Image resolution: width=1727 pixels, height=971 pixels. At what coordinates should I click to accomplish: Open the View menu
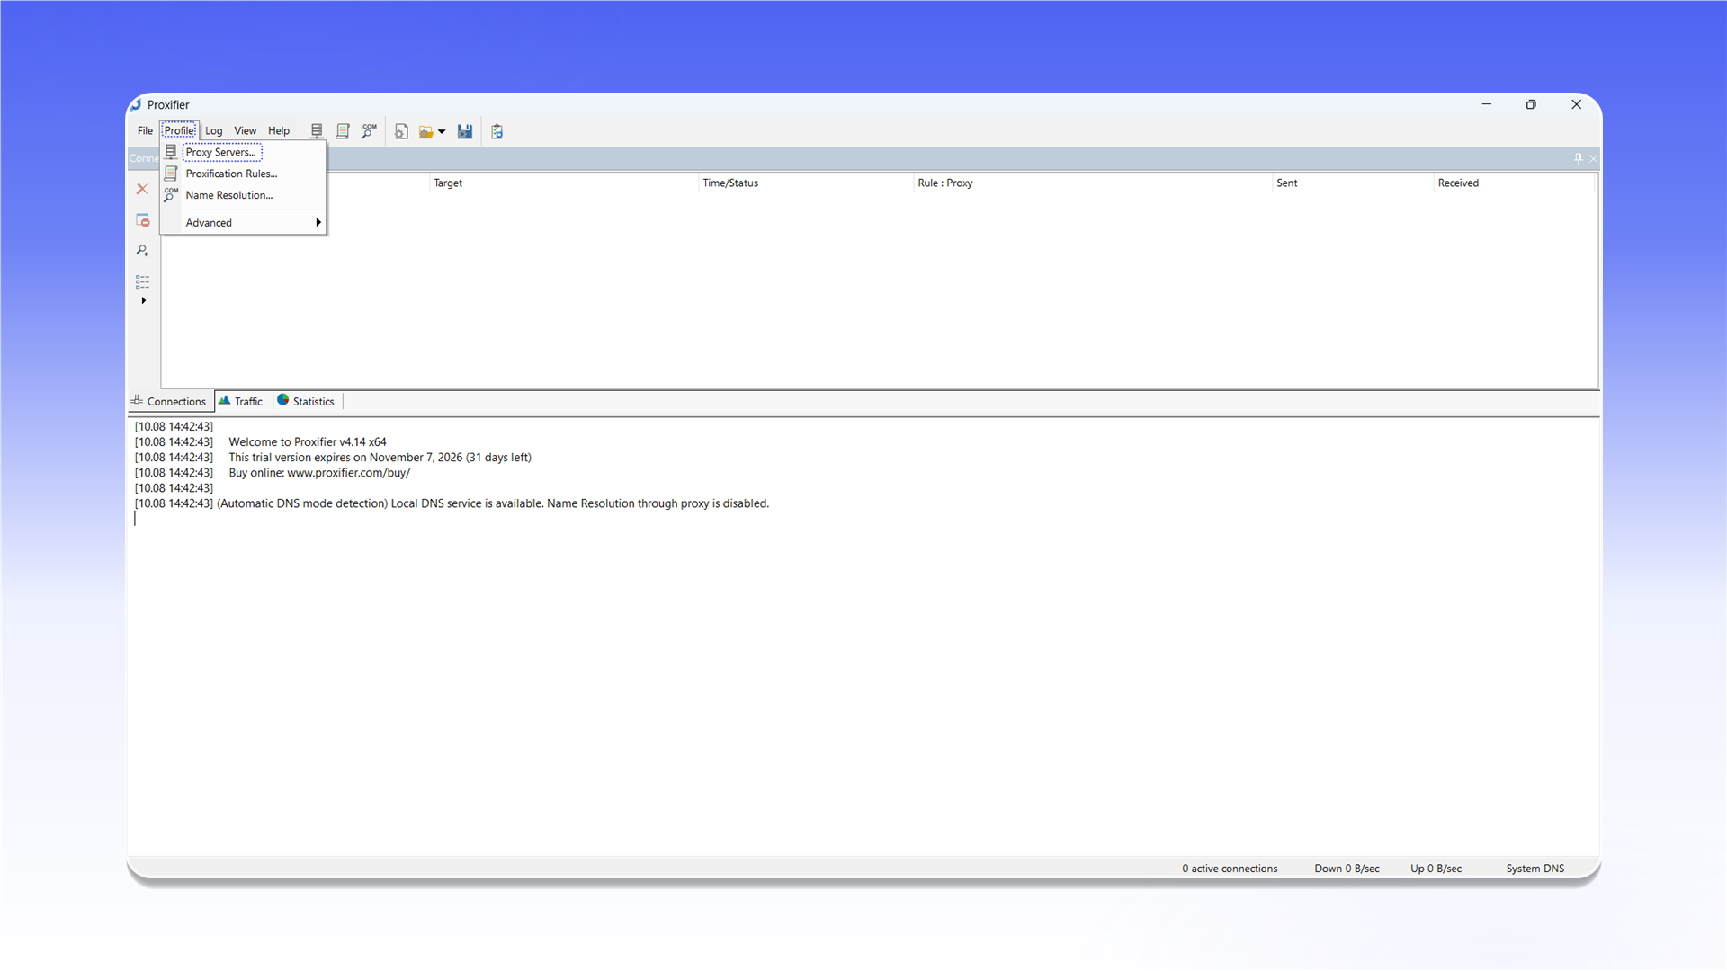pos(245,130)
